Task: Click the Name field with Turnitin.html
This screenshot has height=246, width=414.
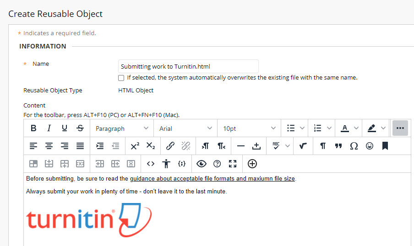Action: point(188,66)
